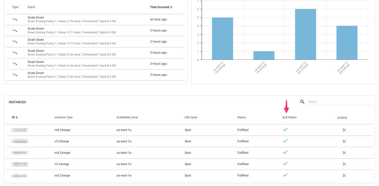Click the Life Cycle column header
Viewport: 379px width, 186px height.
pos(191,117)
